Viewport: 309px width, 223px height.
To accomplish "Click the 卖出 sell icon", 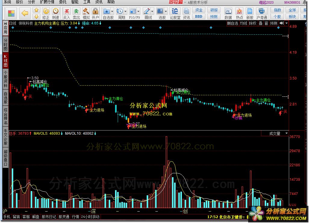I will 76,13.
